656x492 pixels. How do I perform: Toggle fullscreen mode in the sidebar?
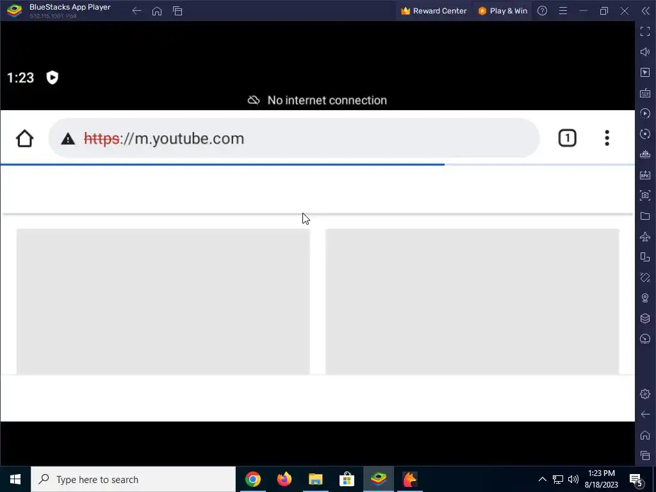(645, 31)
